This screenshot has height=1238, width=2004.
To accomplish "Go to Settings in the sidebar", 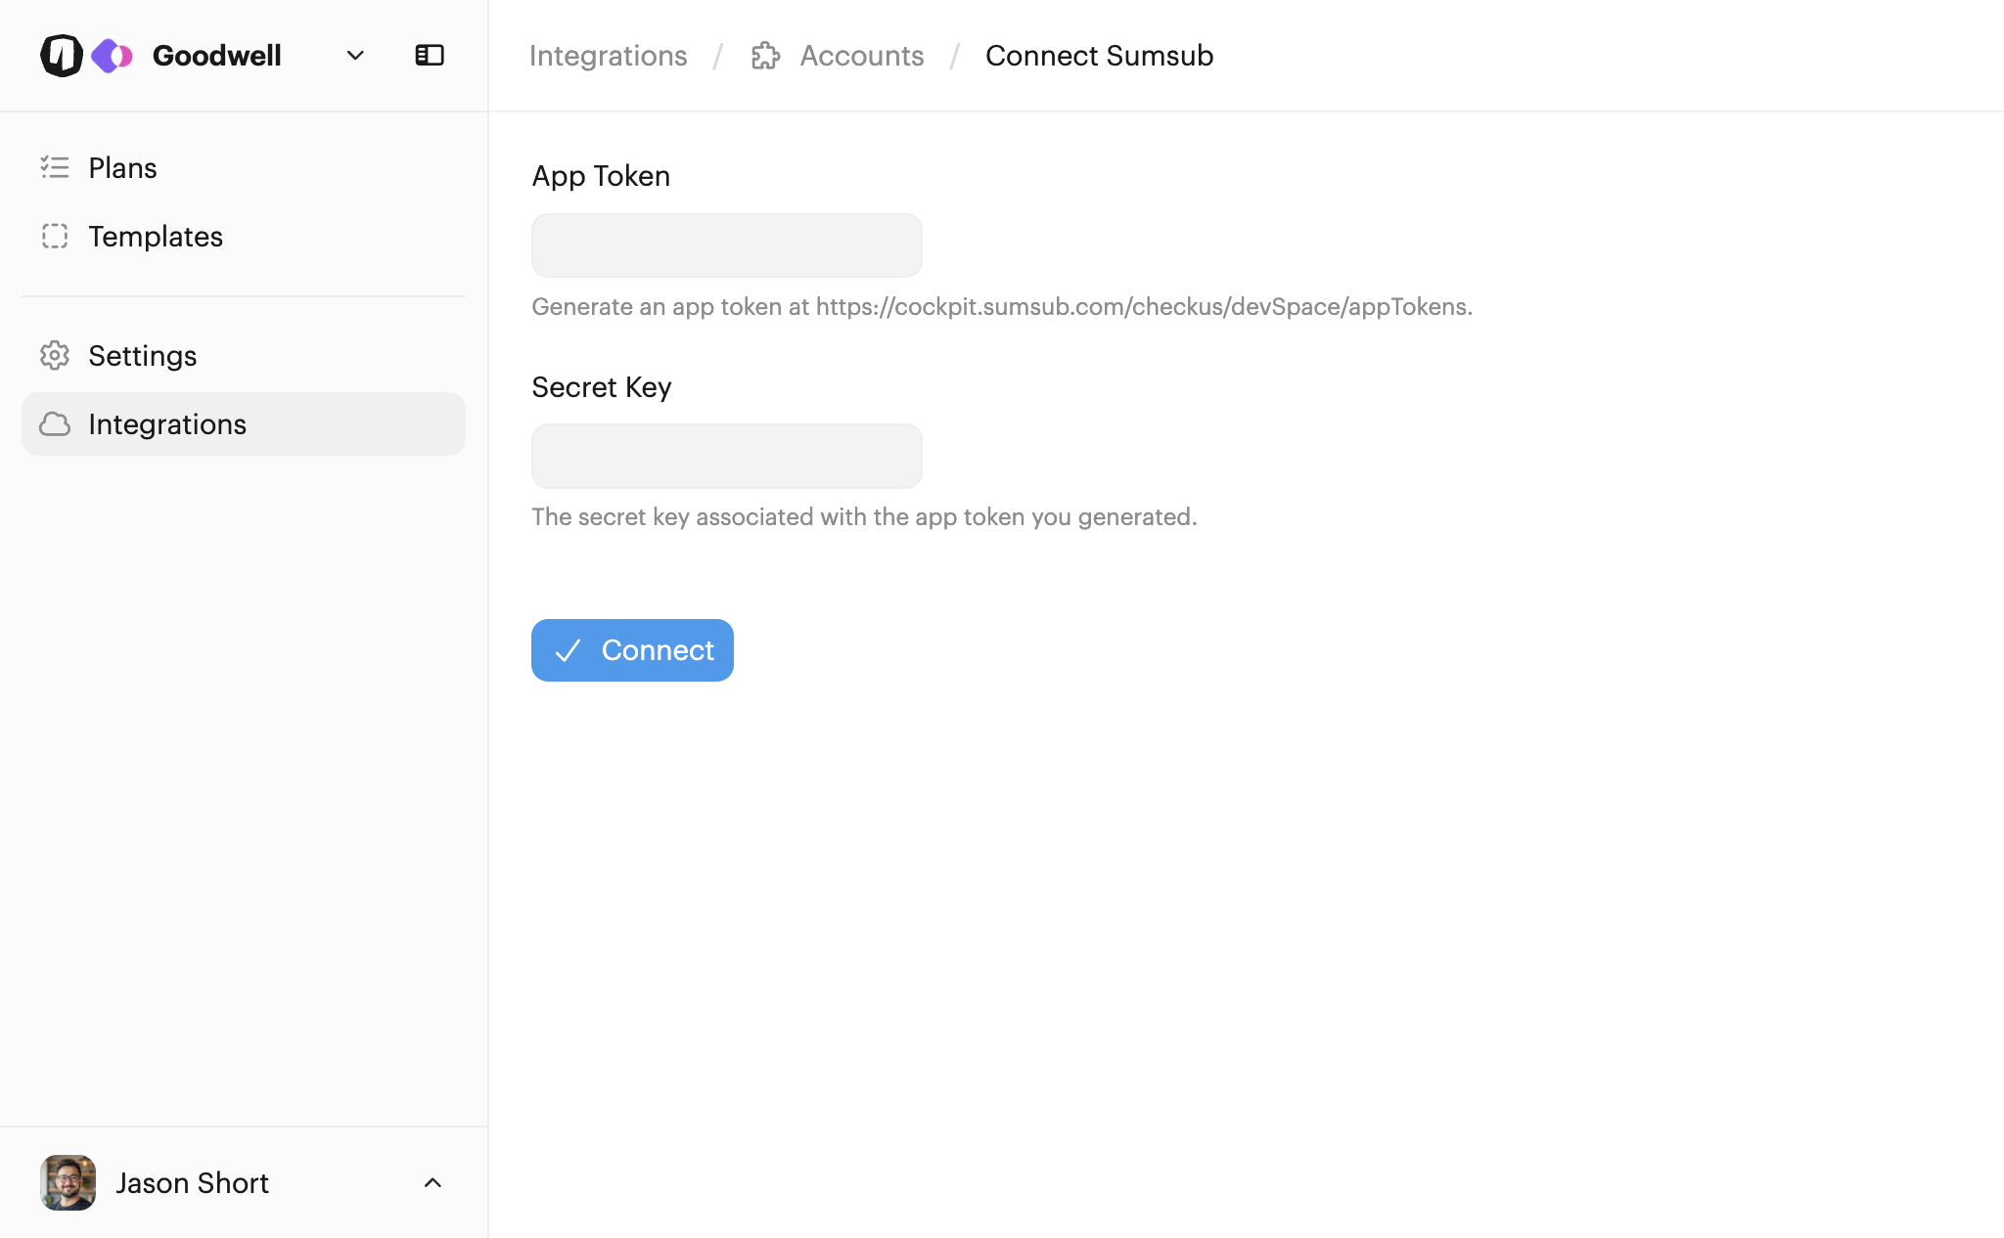I will point(143,356).
